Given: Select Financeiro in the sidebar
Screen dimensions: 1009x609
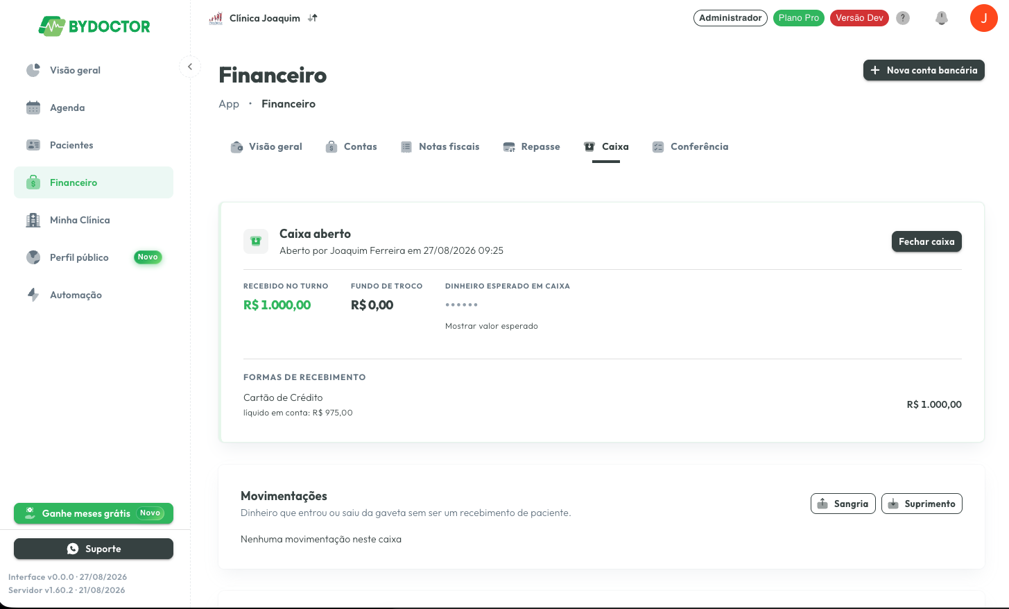Looking at the screenshot, I should pyautogui.click(x=94, y=182).
